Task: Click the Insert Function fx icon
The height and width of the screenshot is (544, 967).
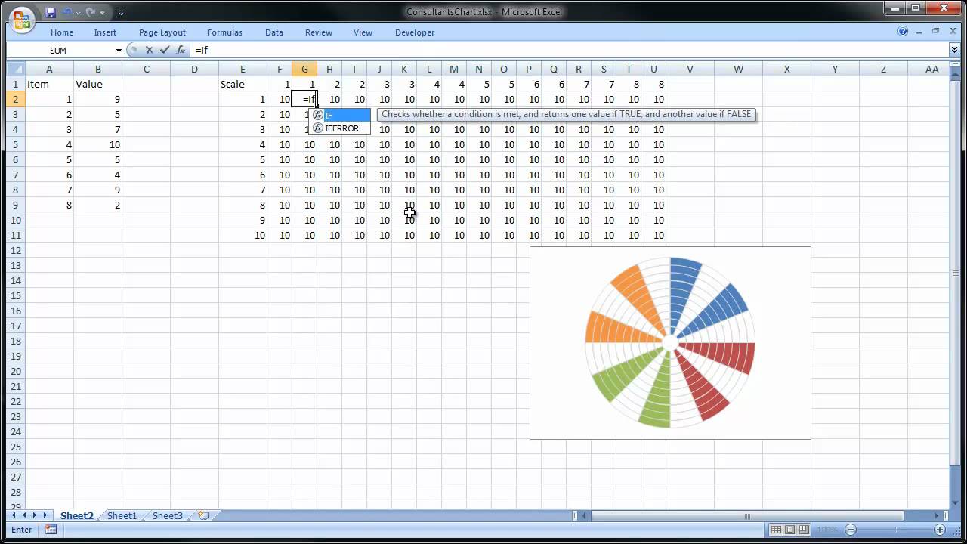Action: 181,50
